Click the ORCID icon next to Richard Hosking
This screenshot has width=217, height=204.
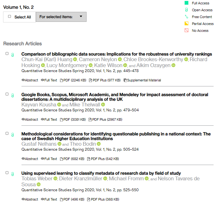(43, 65)
